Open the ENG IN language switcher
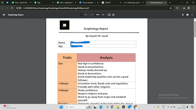 point(163,107)
